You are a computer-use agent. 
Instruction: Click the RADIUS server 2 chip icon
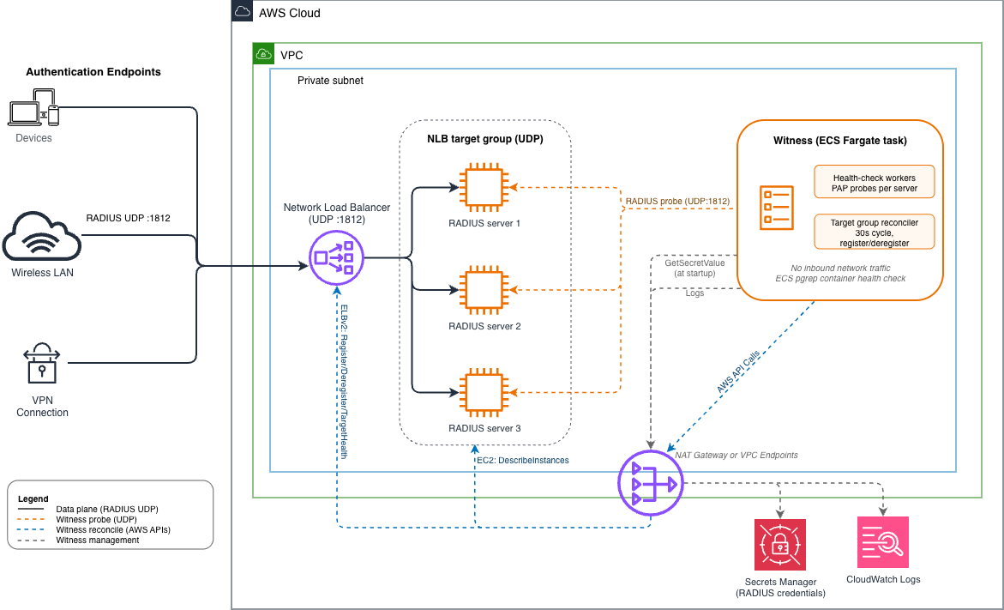[x=484, y=290]
